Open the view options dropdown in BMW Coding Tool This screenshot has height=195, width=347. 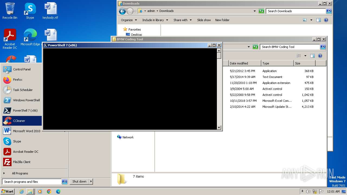[x=305, y=56]
